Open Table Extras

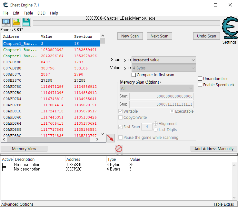223,204
